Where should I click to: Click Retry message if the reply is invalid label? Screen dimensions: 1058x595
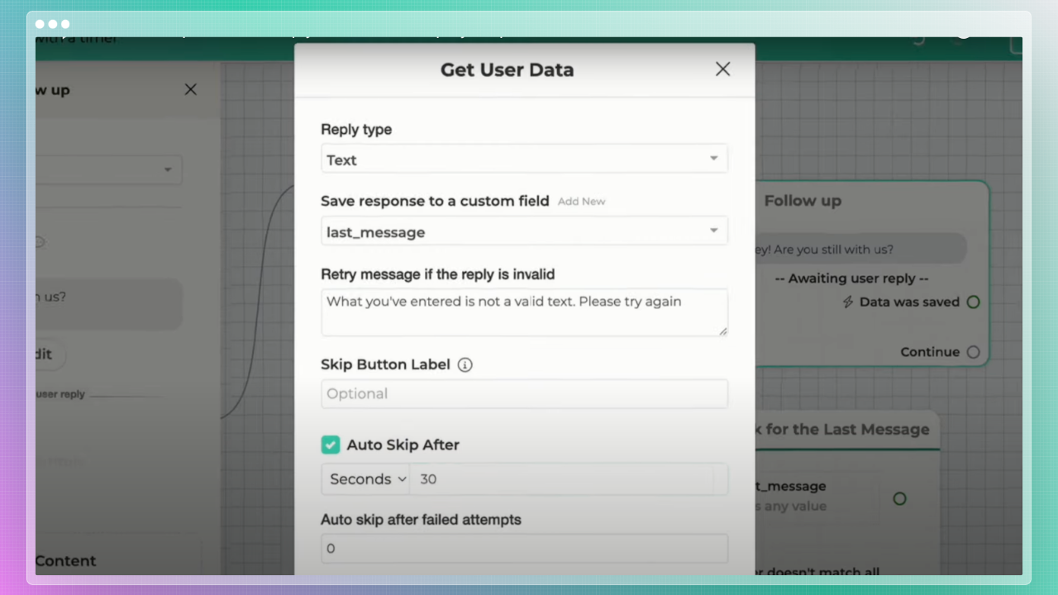pyautogui.click(x=437, y=274)
